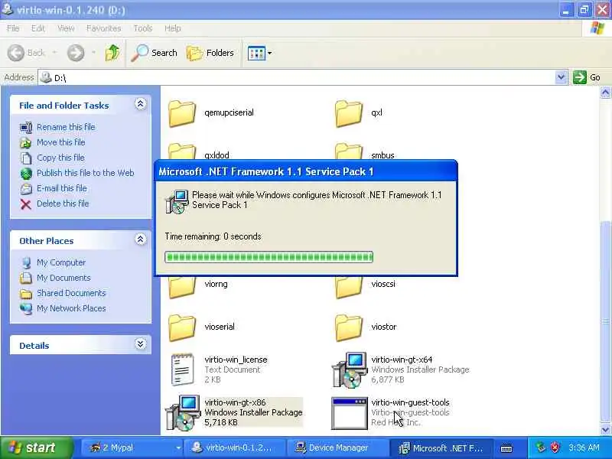Select the virtio-win-gt-x64 installer icon
This screenshot has width=612, height=459.
(350, 369)
